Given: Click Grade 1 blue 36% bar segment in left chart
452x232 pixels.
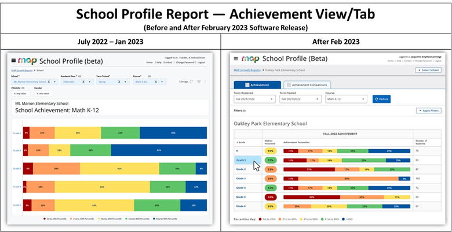Looking at the screenshot, I should coord(173,132).
